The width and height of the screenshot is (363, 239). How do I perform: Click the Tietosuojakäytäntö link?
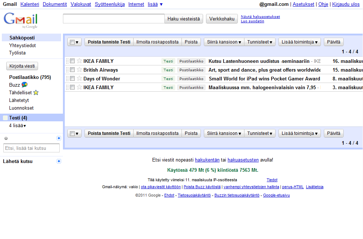click(x=194, y=195)
